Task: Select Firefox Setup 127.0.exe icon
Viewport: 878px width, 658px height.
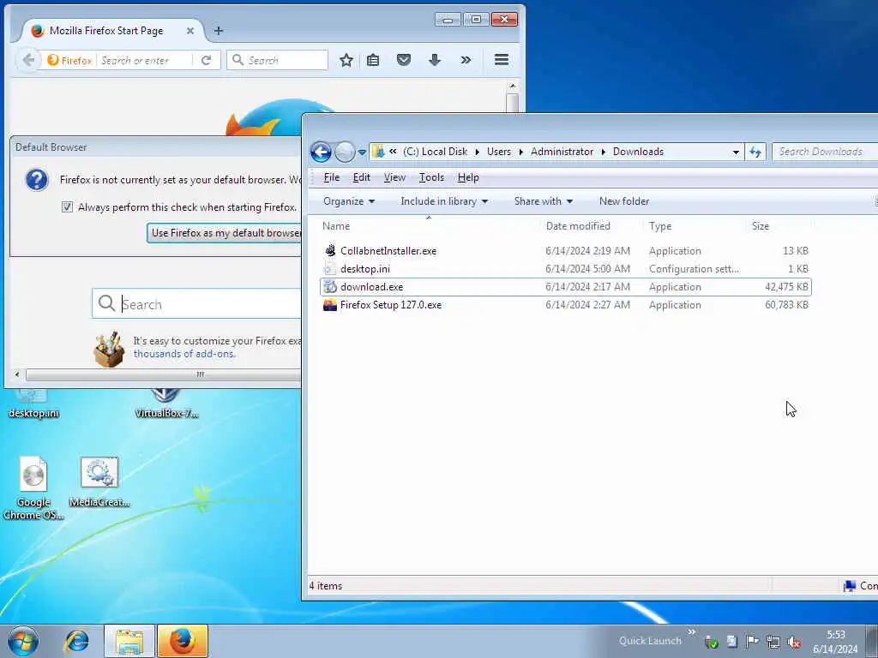Action: click(x=330, y=304)
